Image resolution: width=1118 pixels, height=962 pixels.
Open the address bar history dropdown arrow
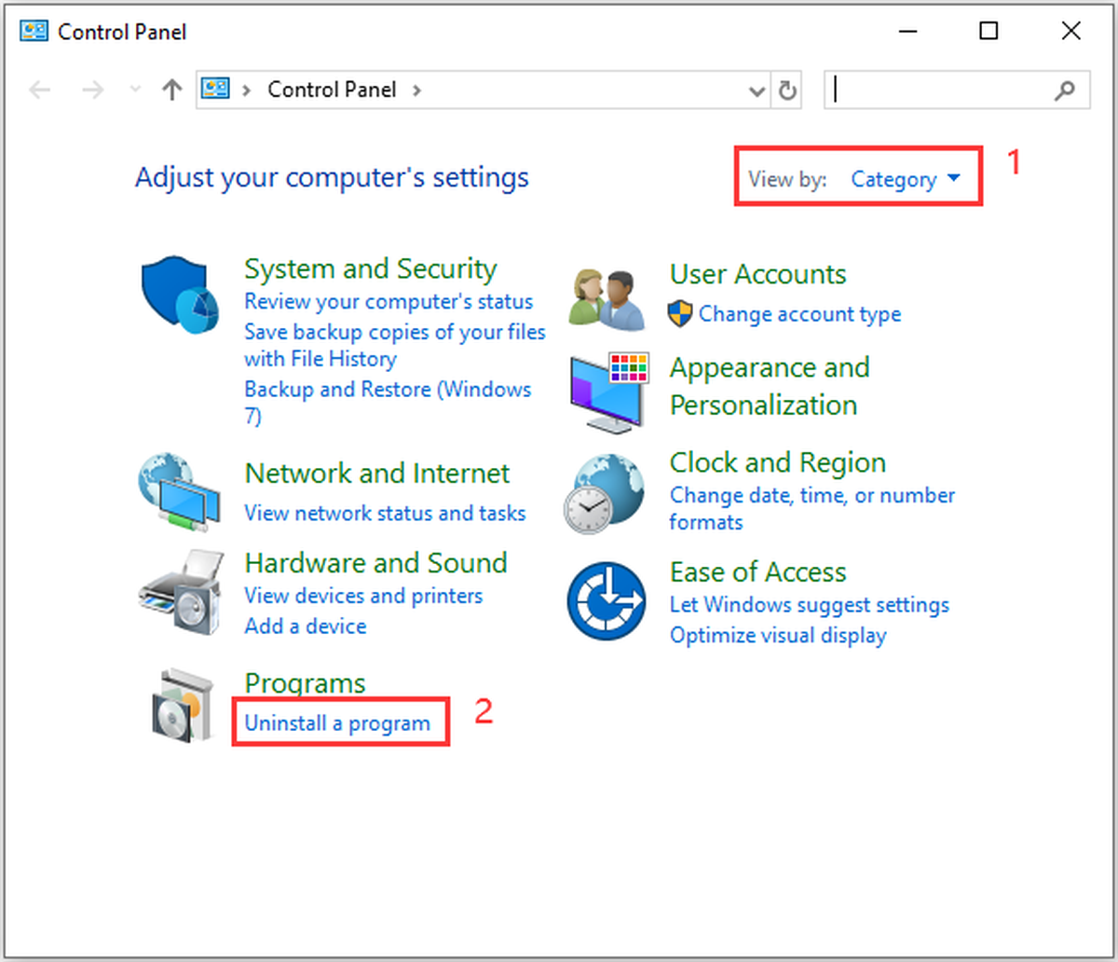click(758, 91)
